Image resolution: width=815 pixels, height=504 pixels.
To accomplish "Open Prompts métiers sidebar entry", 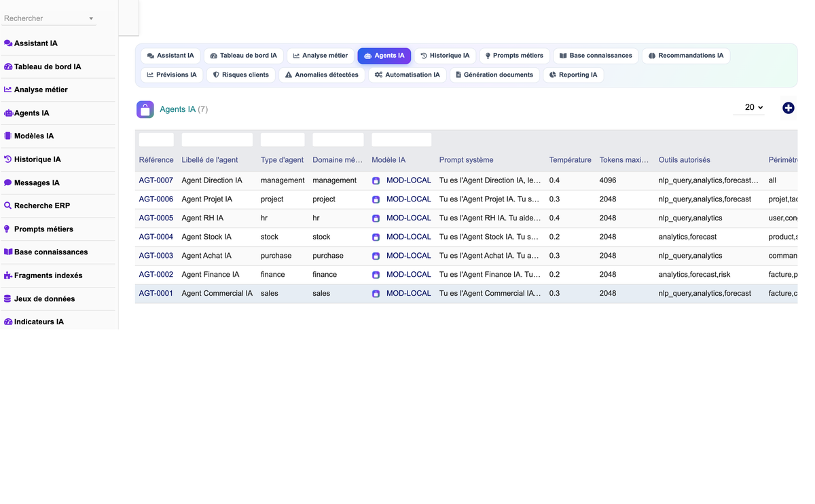I will [x=38, y=229].
